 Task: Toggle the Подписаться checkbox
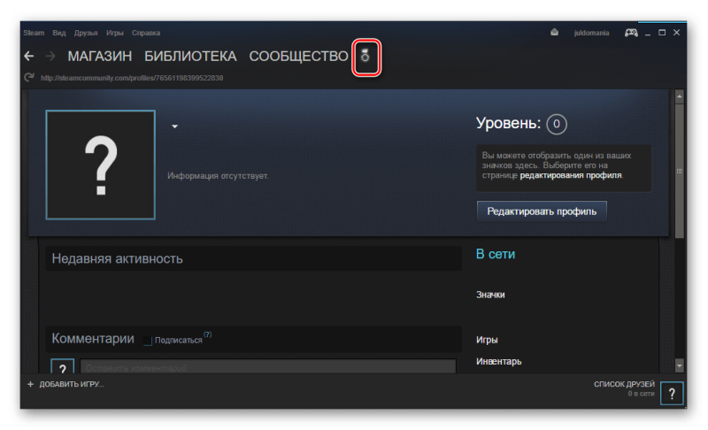[147, 341]
